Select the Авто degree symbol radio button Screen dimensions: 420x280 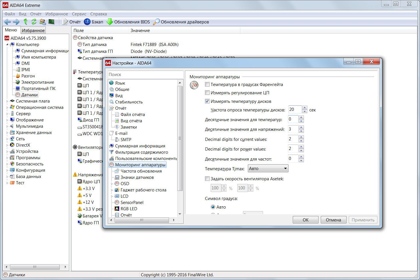click(x=213, y=207)
